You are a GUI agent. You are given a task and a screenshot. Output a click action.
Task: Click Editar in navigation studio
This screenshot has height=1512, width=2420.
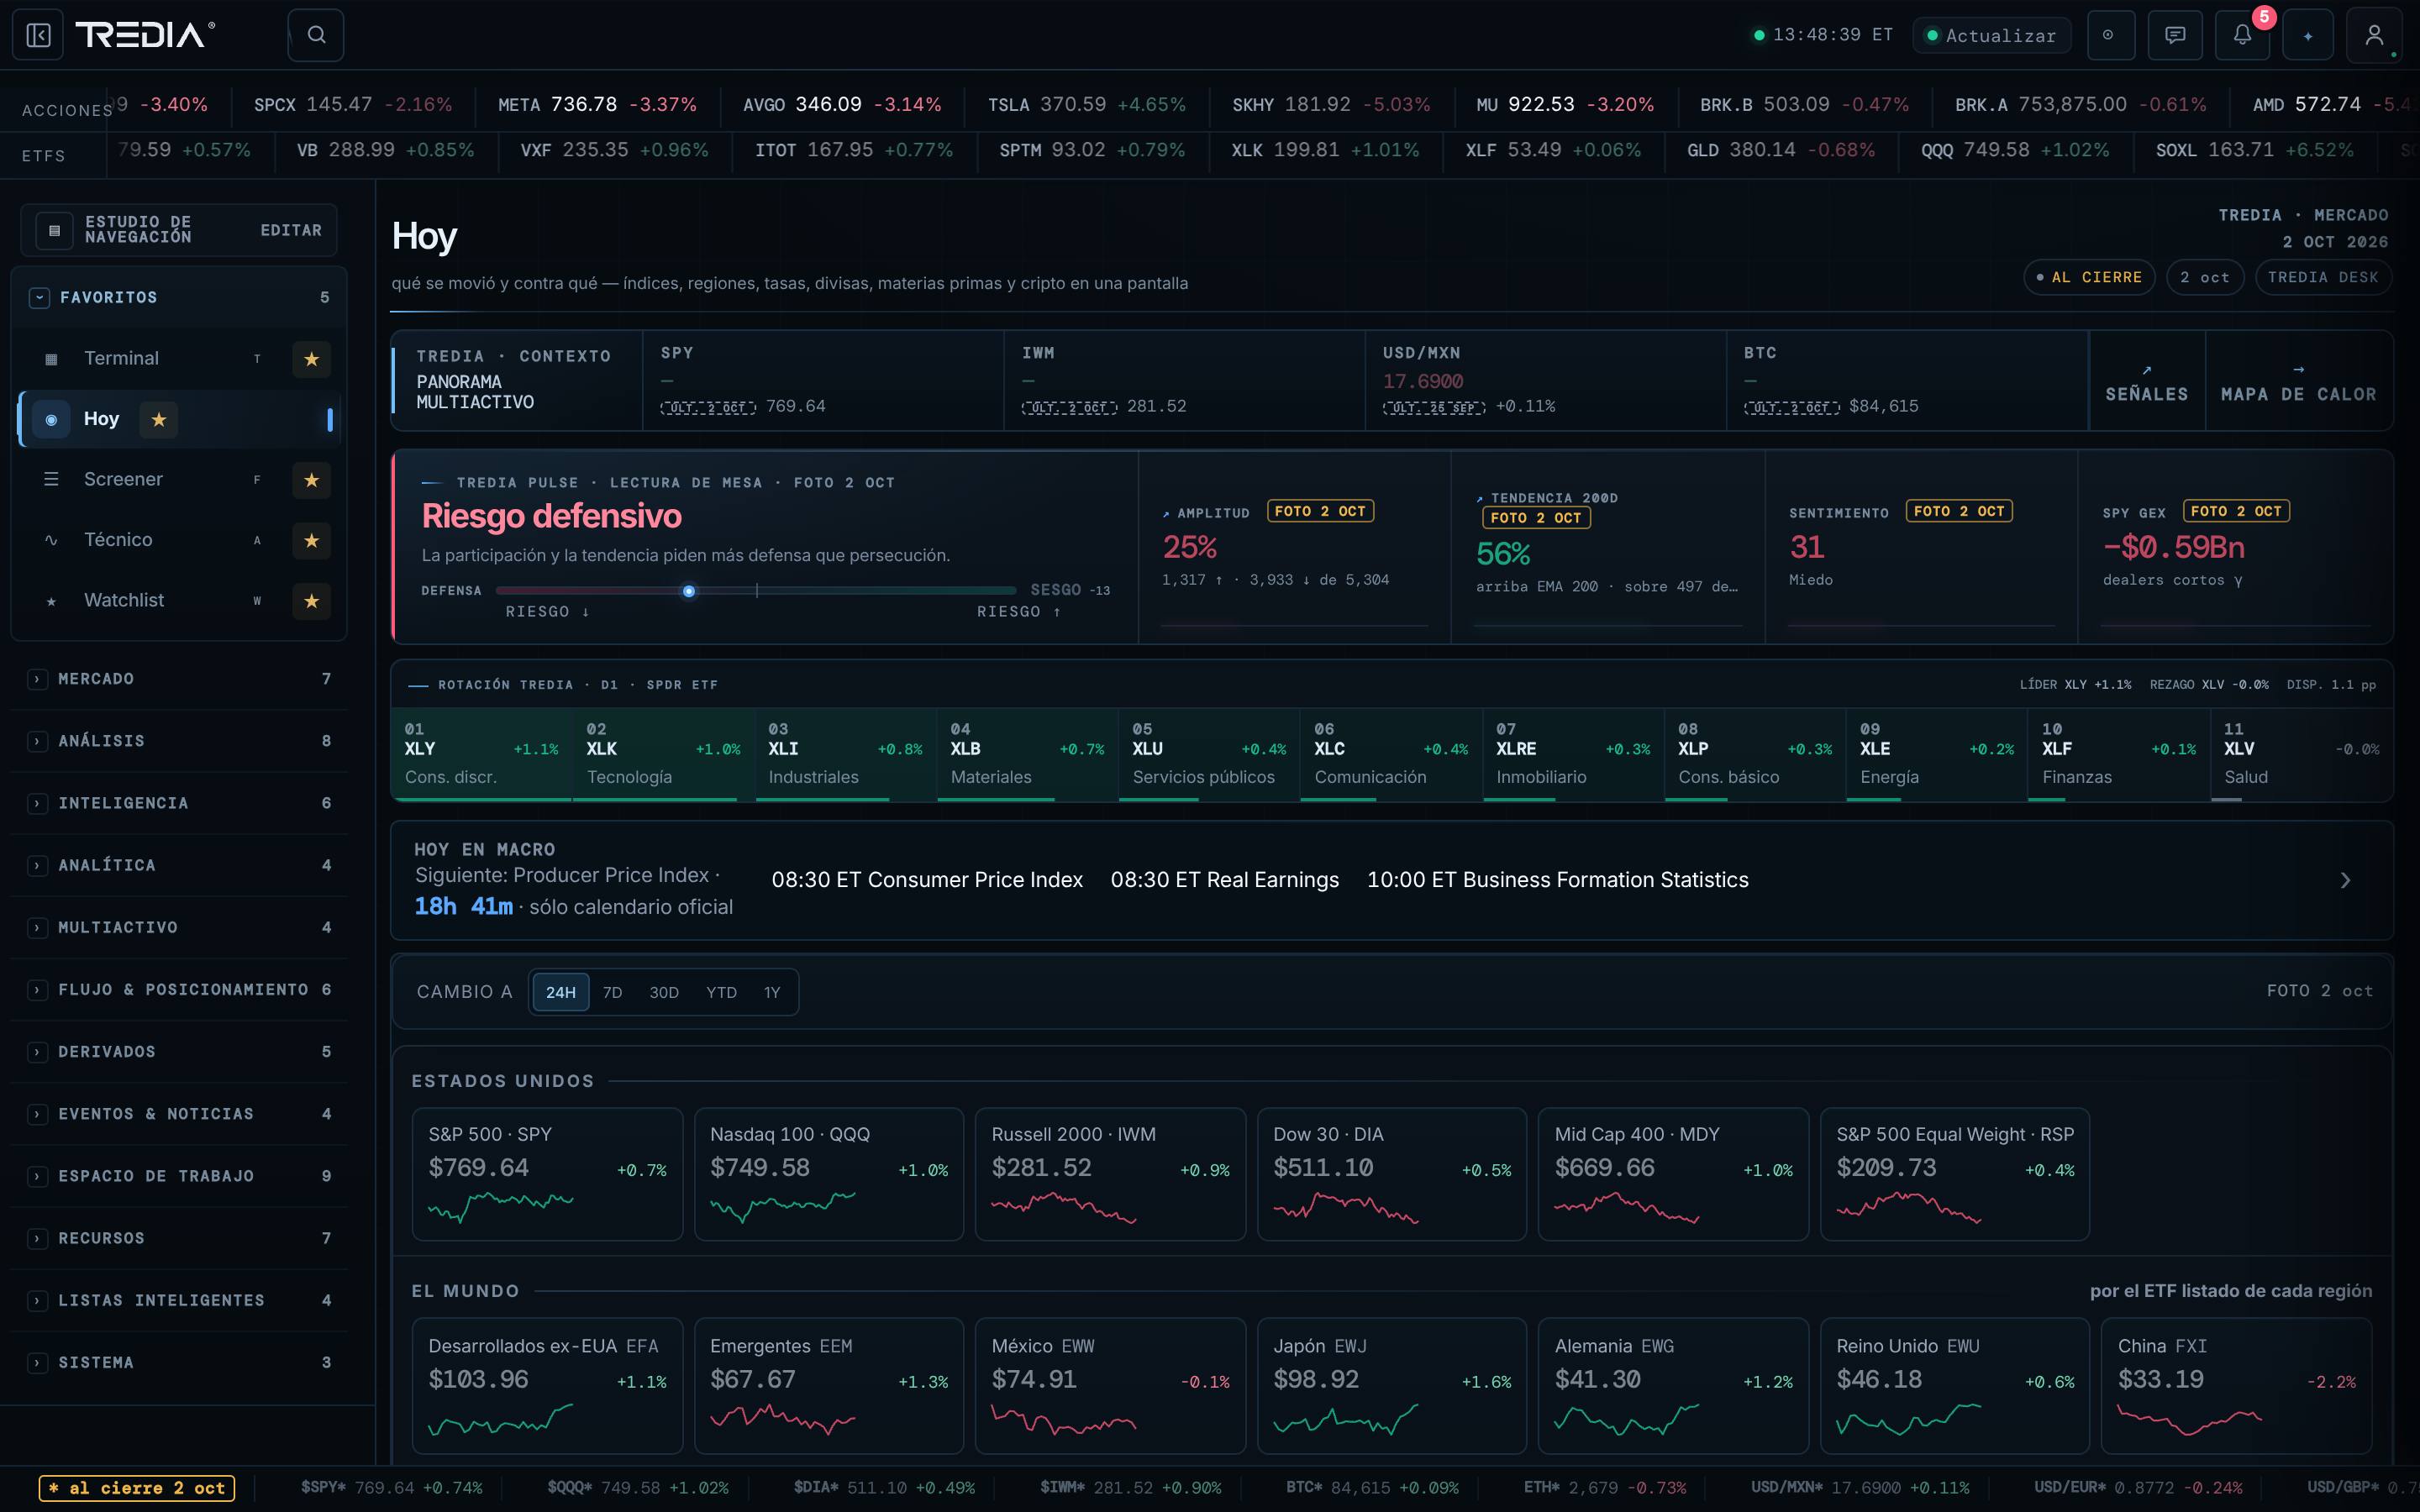[291, 230]
